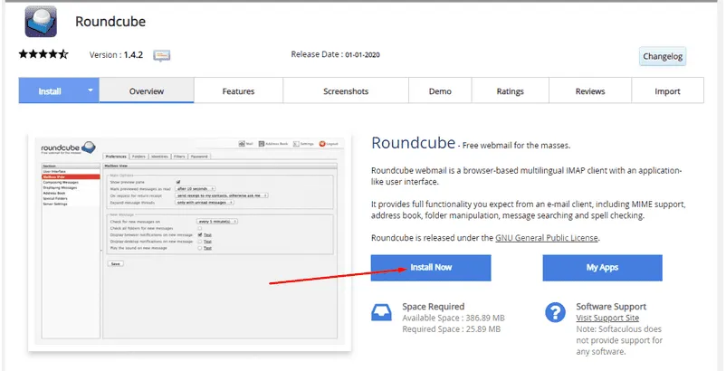
Task: Click the My Apps button
Action: 602,268
